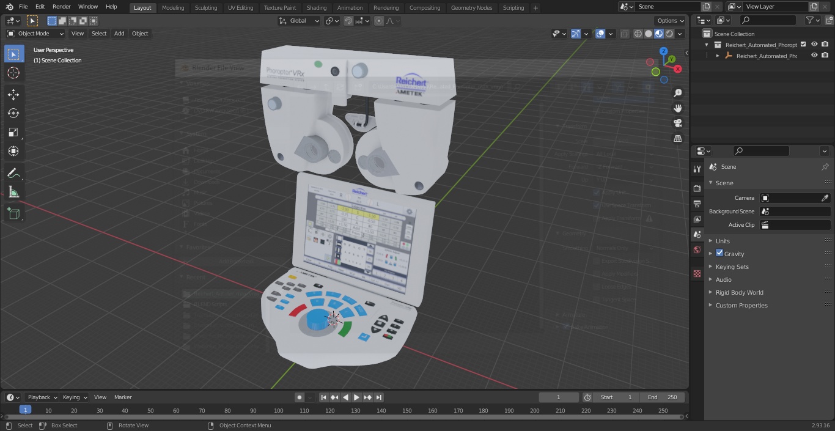This screenshot has width=835, height=431.
Task: Select the Annotate pencil tool
Action: coord(13,174)
